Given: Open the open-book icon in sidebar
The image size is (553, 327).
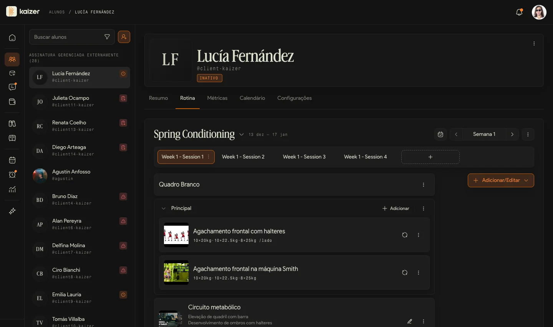Looking at the screenshot, I should pos(12,138).
